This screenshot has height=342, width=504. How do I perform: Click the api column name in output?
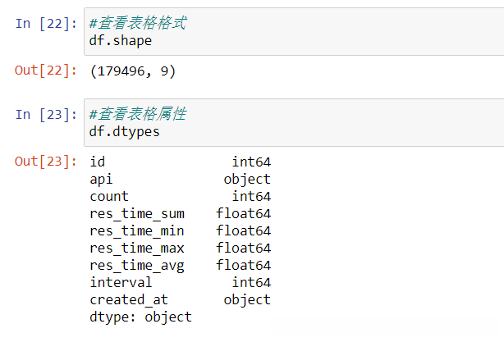tap(102, 179)
